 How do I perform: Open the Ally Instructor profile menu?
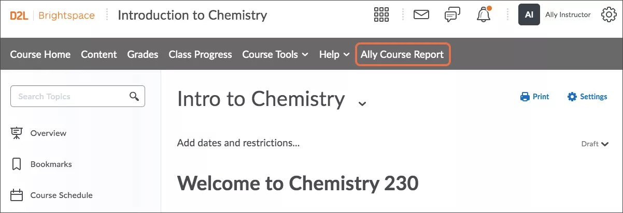click(555, 15)
